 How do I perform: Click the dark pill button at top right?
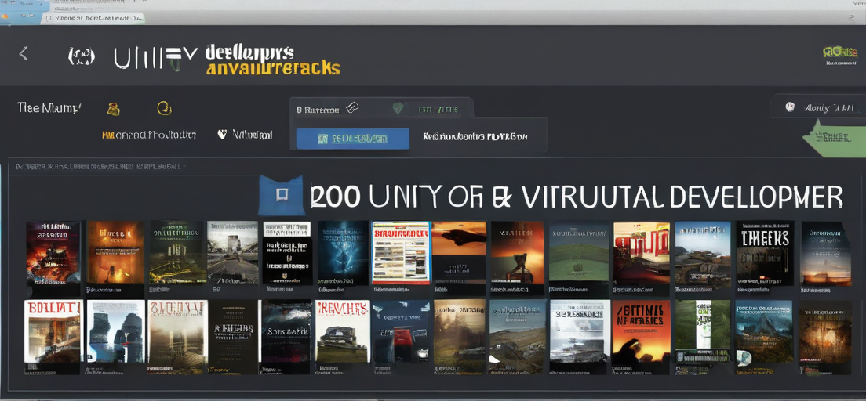(818, 107)
